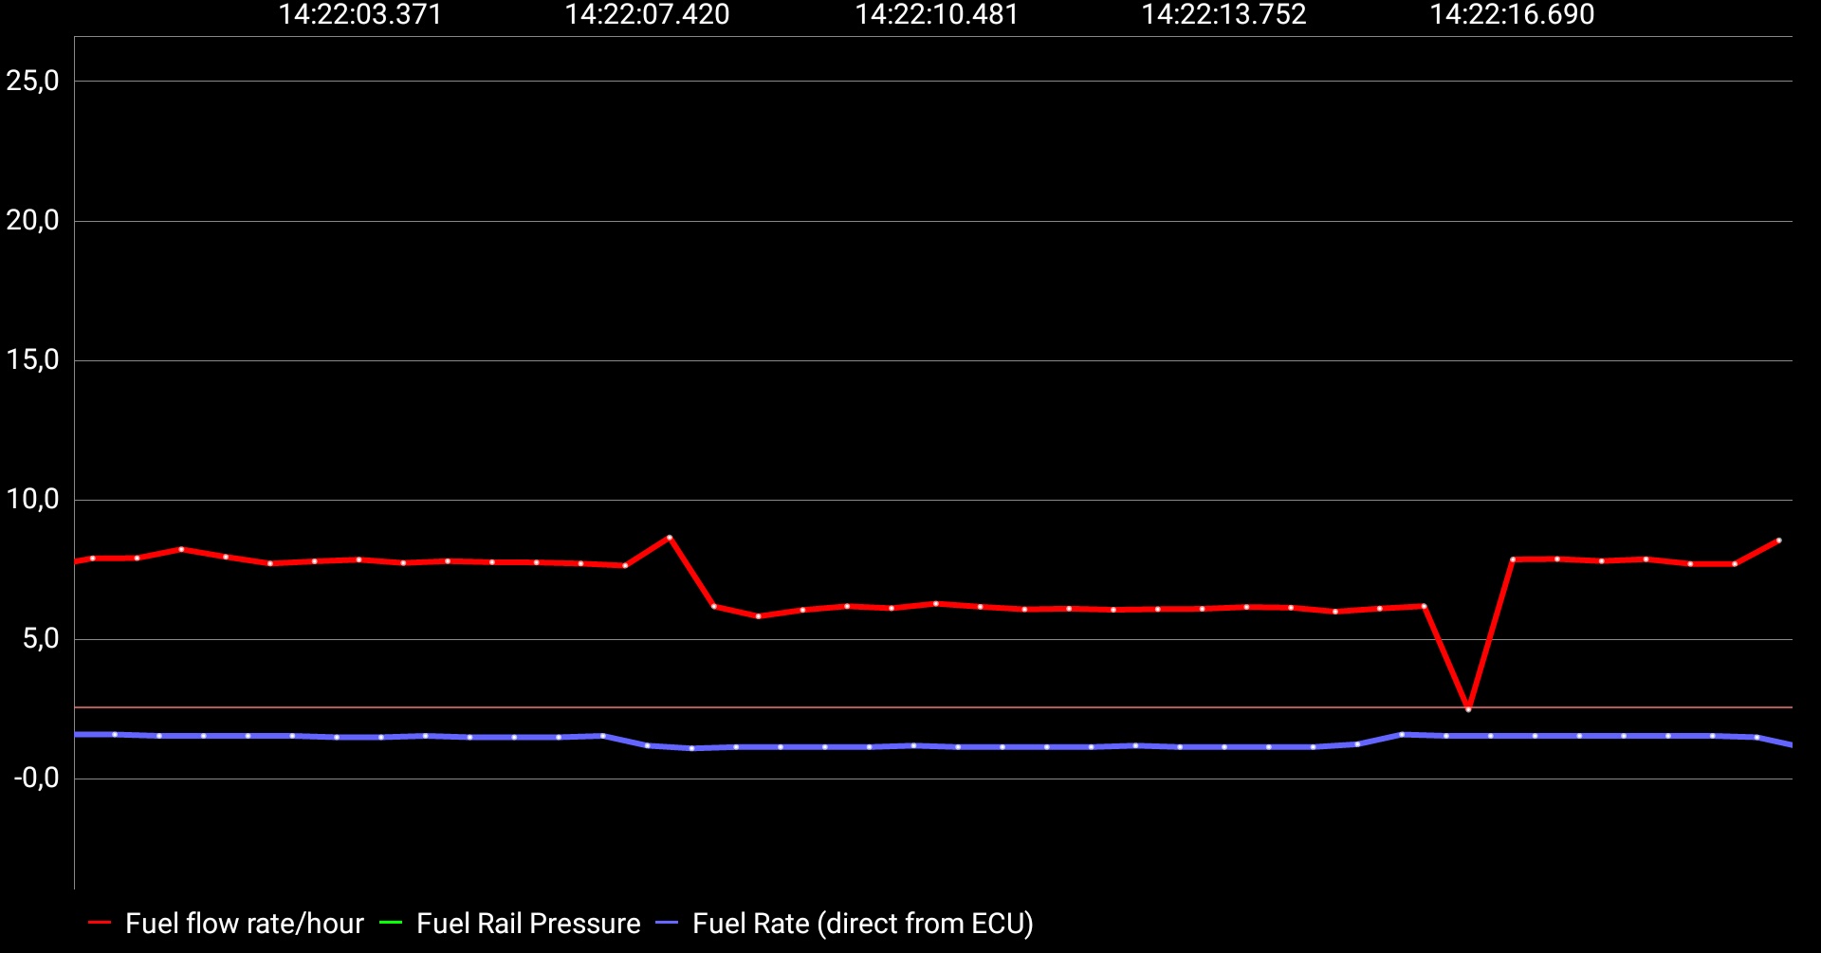Viewport: 1821px width, 953px height.
Task: Click the blue Fuel Rate legend swatch
Action: (667, 923)
